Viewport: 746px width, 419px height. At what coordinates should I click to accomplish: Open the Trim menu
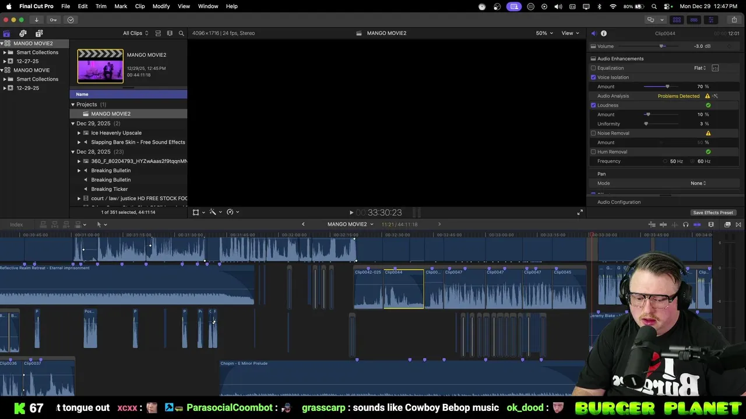tap(101, 6)
